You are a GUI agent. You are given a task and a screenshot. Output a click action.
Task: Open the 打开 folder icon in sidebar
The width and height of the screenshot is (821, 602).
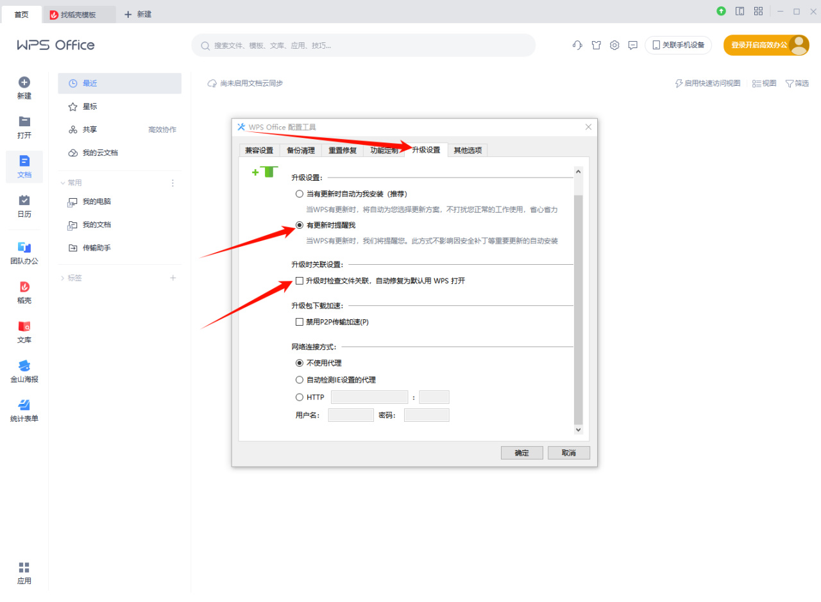pos(24,121)
